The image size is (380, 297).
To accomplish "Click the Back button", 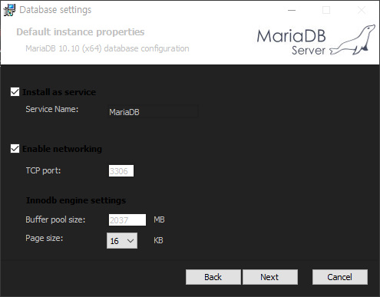I will tap(213, 277).
